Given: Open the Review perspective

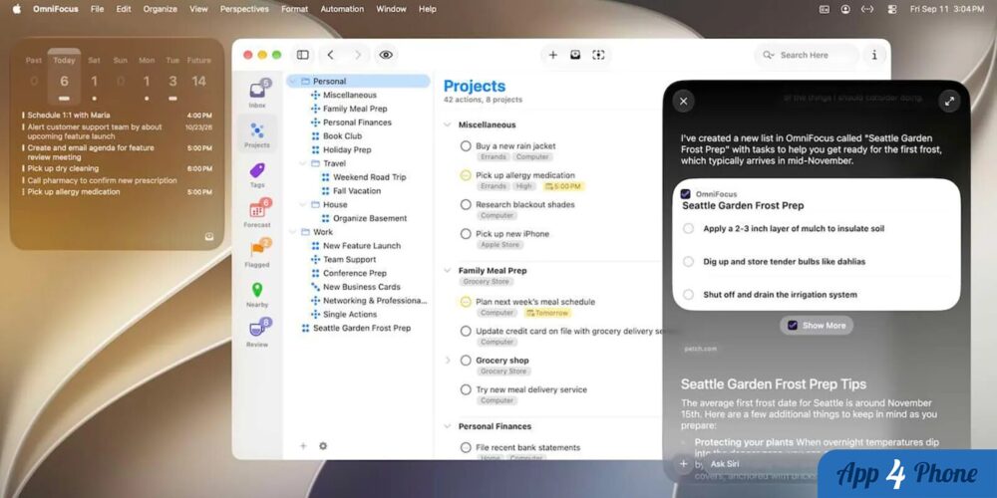Looking at the screenshot, I should 257,333.
